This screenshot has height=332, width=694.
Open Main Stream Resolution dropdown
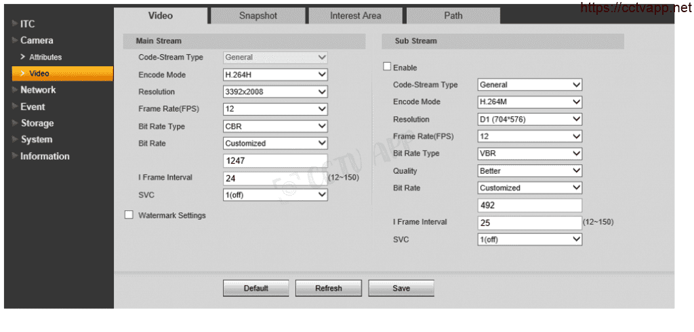click(275, 92)
